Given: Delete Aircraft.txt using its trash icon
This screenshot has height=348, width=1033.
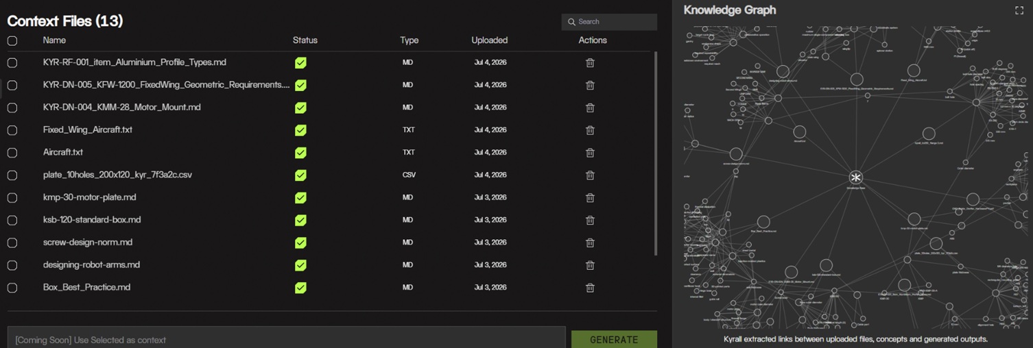Looking at the screenshot, I should 590,153.
